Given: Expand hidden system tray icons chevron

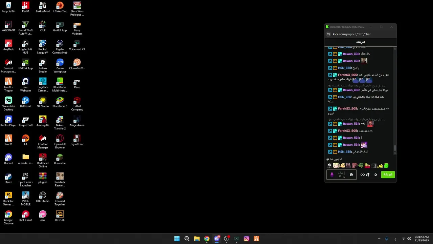Looking at the screenshot, I should (x=379, y=239).
